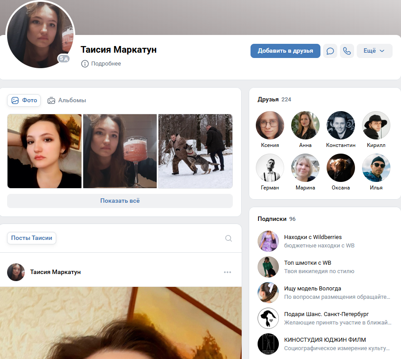This screenshot has width=401, height=359.
Task: Open Ищу модель Вологда title
Action: coord(312,289)
